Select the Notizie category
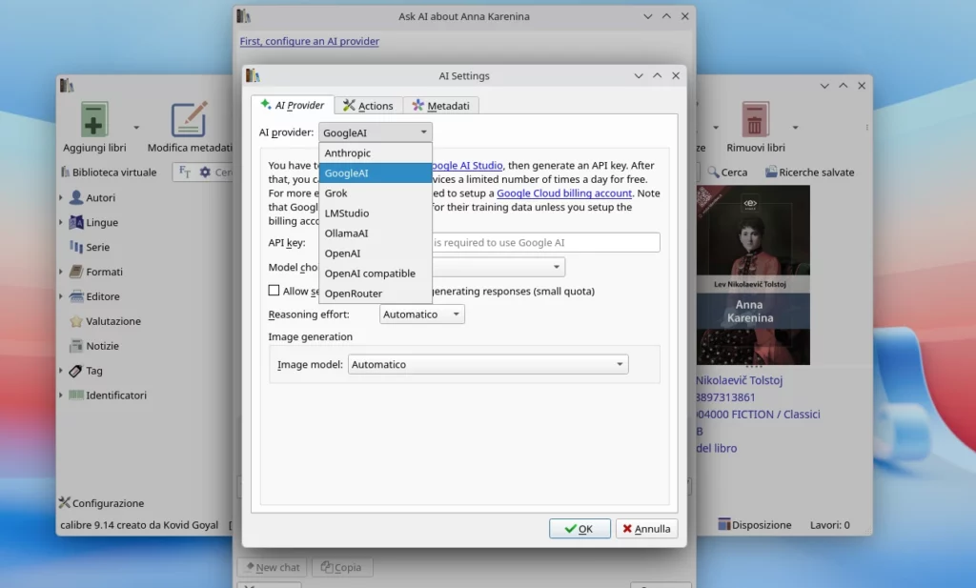Viewport: 976px width, 588px height. [x=102, y=346]
